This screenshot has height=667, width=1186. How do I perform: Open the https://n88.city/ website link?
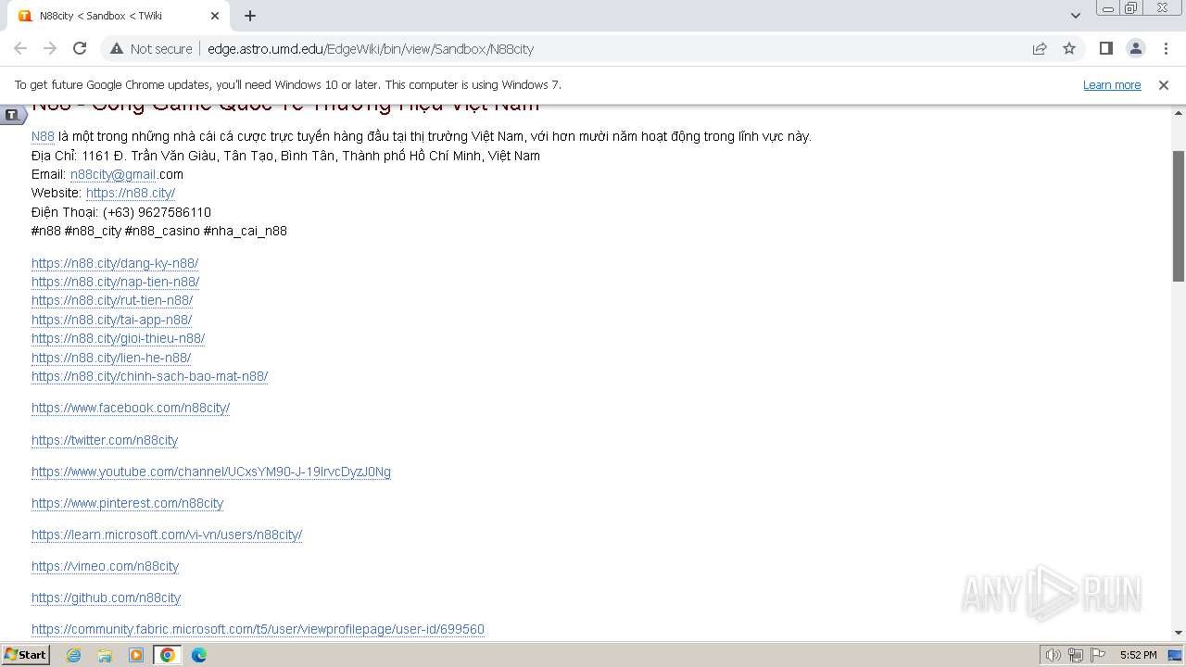131,193
